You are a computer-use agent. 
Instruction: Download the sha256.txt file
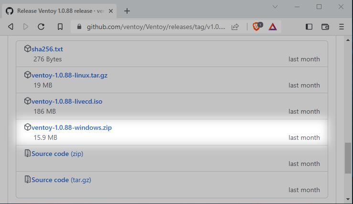47,49
